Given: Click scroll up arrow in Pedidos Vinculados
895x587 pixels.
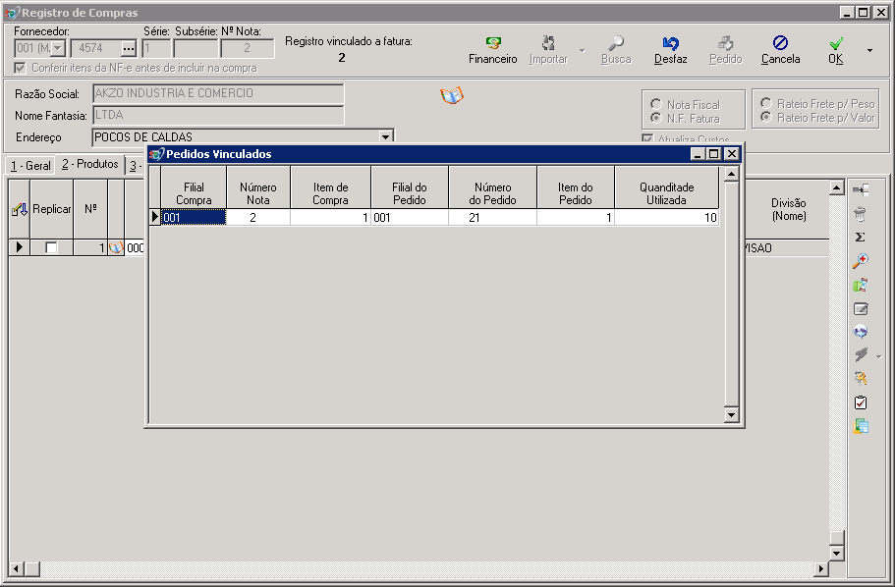Looking at the screenshot, I should 731,174.
